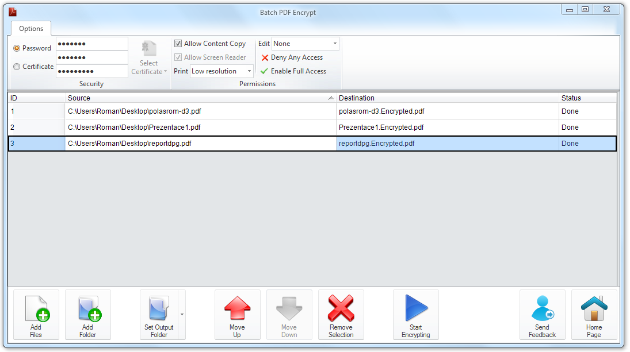The image size is (630, 352).
Task: Click Done status of polasrom-d3 row
Action: coord(587,111)
